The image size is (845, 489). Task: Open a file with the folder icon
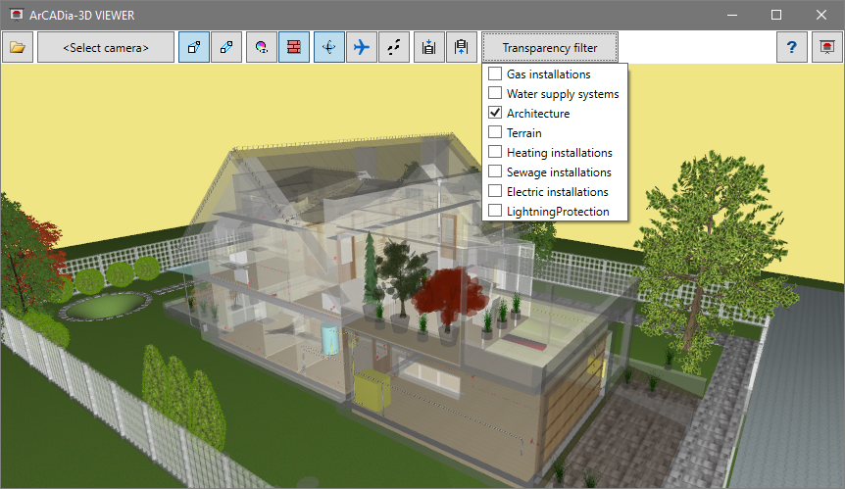coord(18,47)
